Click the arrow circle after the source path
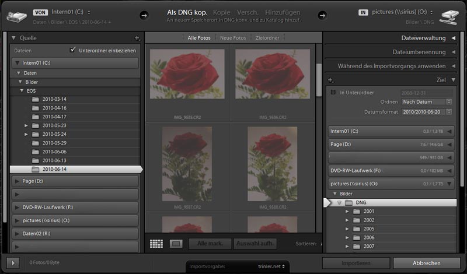 pos(144,16)
